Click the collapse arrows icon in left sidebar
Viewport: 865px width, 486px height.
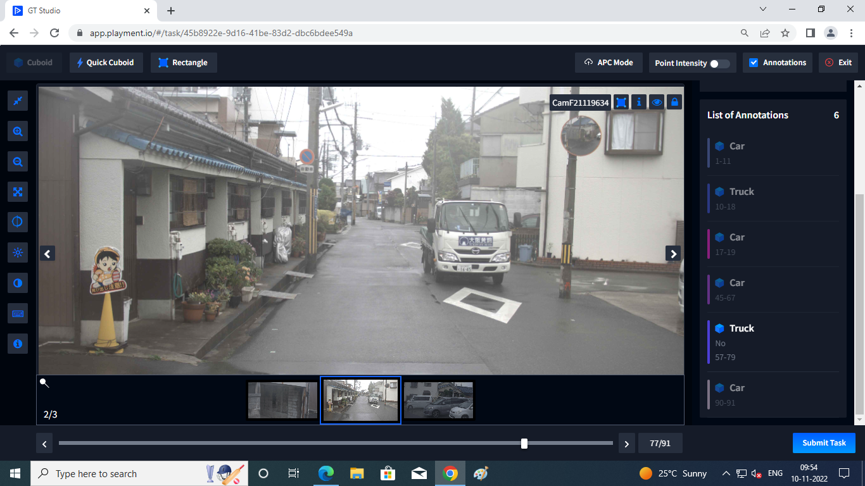[18, 101]
